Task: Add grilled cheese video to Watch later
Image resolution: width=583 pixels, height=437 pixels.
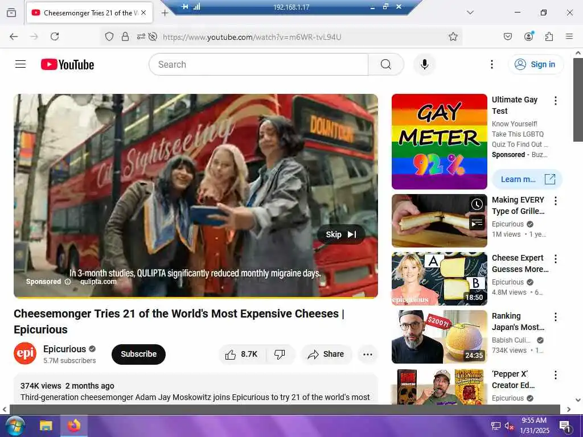Action: pyautogui.click(x=477, y=204)
